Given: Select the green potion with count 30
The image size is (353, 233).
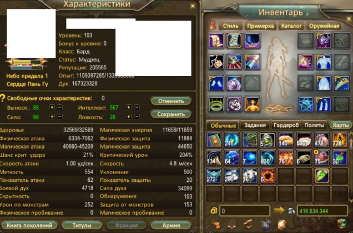Looking at the screenshot, I should pos(340,158).
